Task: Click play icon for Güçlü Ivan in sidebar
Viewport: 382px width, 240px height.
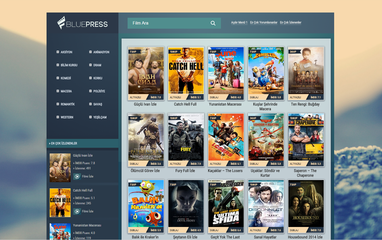Action: (77, 176)
